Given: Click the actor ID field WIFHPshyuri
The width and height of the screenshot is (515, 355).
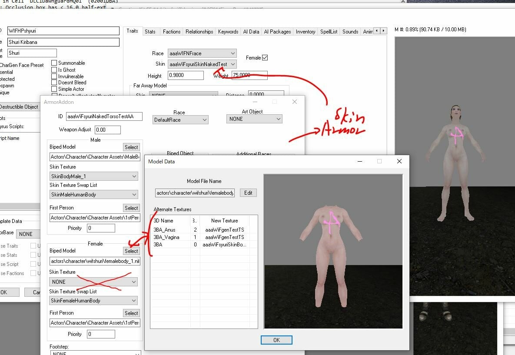Looking at the screenshot, I should tap(63, 31).
